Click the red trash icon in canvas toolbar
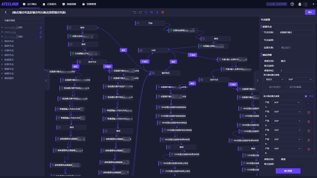Screen dimensions: 317x178 [163, 12]
